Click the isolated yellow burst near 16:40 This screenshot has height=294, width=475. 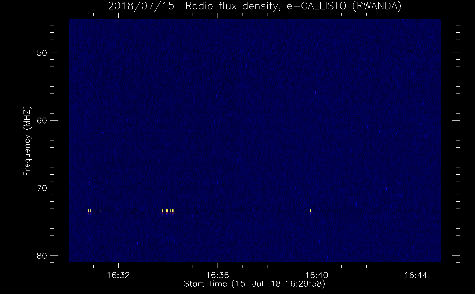coord(310,211)
